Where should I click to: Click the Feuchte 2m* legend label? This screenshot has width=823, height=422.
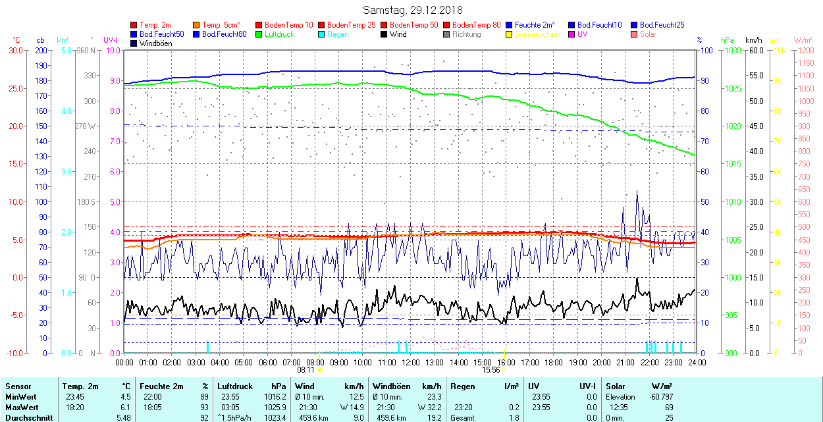(535, 25)
